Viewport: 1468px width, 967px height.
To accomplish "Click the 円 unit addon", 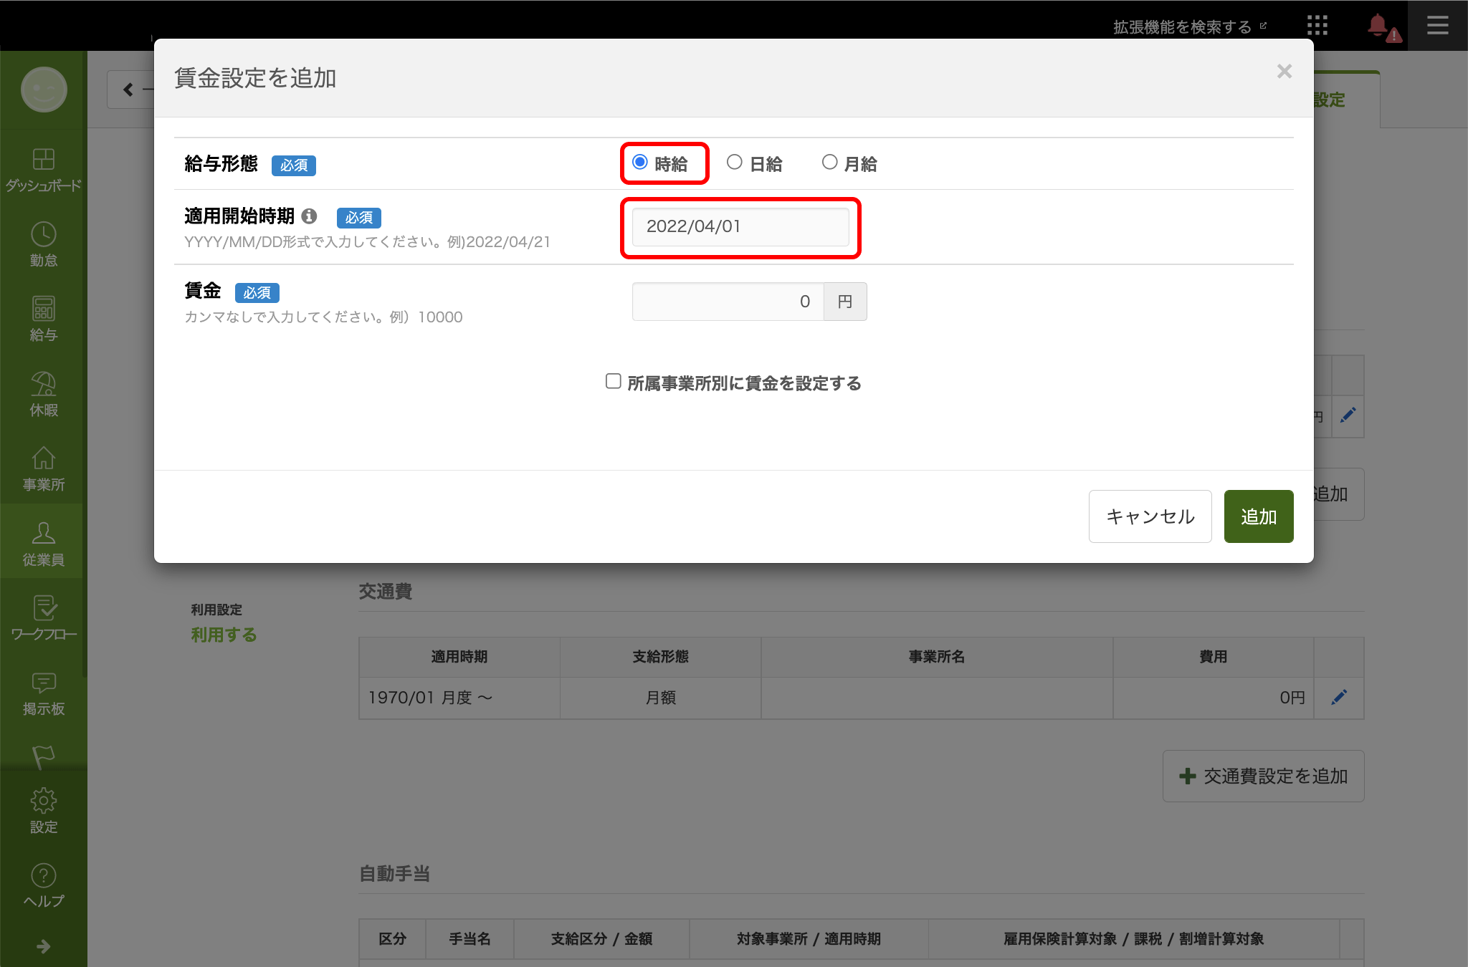I will [x=845, y=302].
